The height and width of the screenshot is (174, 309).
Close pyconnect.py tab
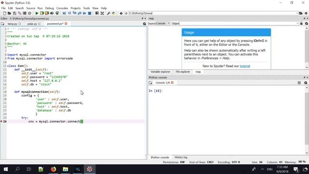point(66,24)
